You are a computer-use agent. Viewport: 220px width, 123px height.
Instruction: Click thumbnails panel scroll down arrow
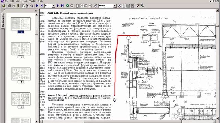pyautogui.click(x=37, y=122)
